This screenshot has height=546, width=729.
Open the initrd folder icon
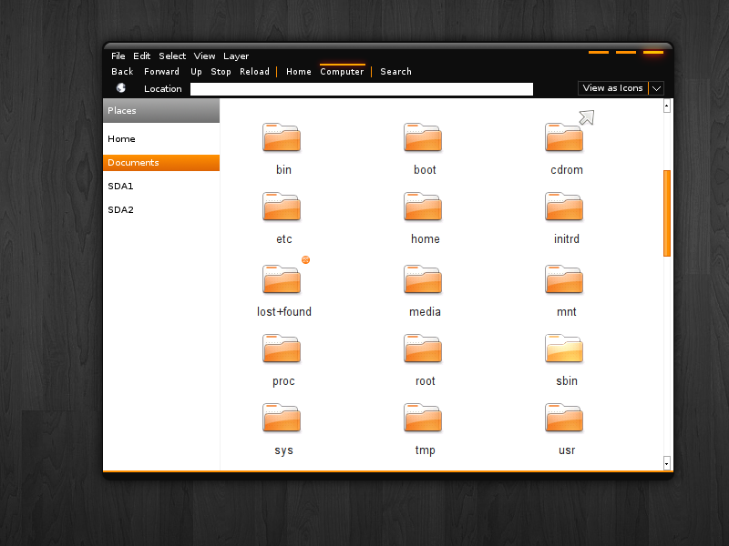[564, 207]
